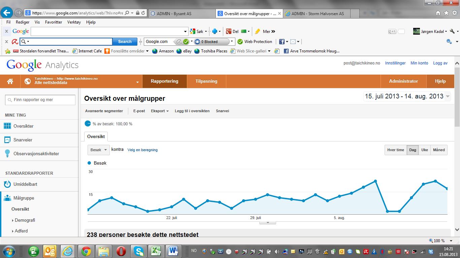Click the browser back arrow button
The width and height of the screenshot is (460, 258).
coord(7,13)
